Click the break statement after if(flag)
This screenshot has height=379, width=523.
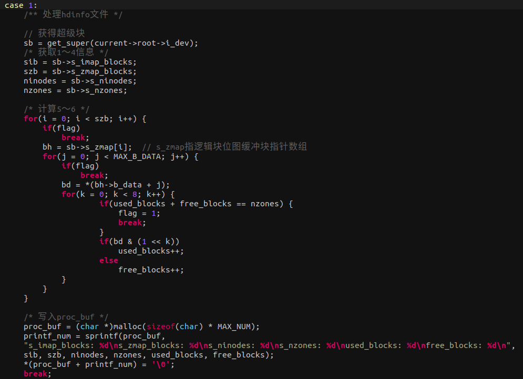click(73, 137)
